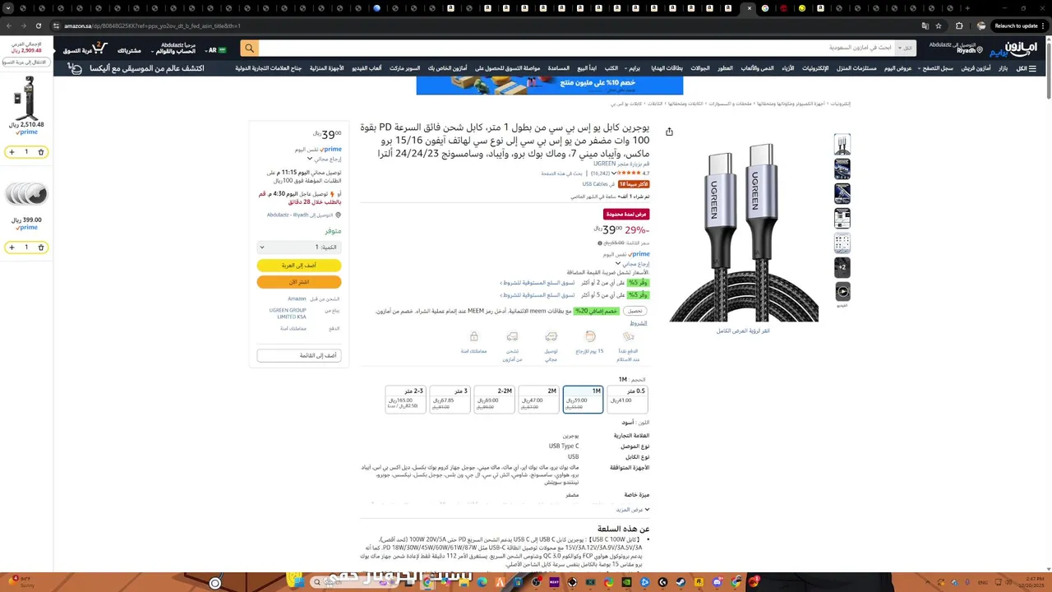This screenshot has width=1052, height=592.
Task: Open the 'الإلكترونيات' nav item
Action: [x=815, y=68]
